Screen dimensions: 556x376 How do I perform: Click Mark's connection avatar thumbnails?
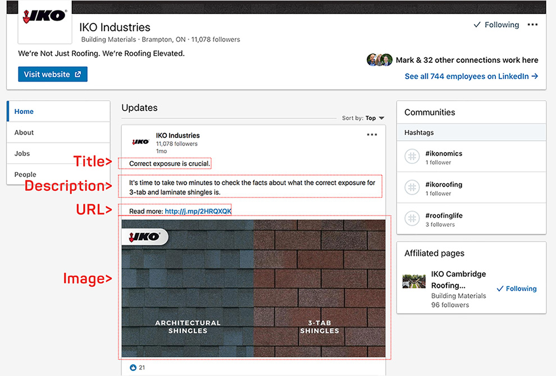380,59
